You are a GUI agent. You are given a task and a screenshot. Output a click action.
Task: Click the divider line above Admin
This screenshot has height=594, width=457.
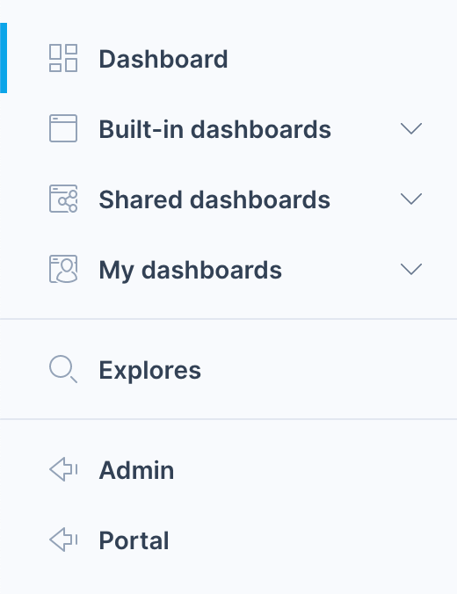click(228, 419)
